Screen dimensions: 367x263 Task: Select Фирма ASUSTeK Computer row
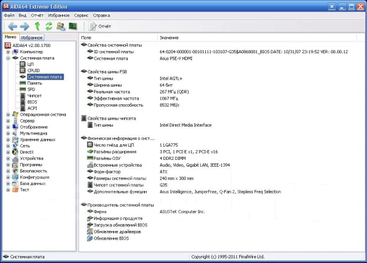click(x=146, y=211)
